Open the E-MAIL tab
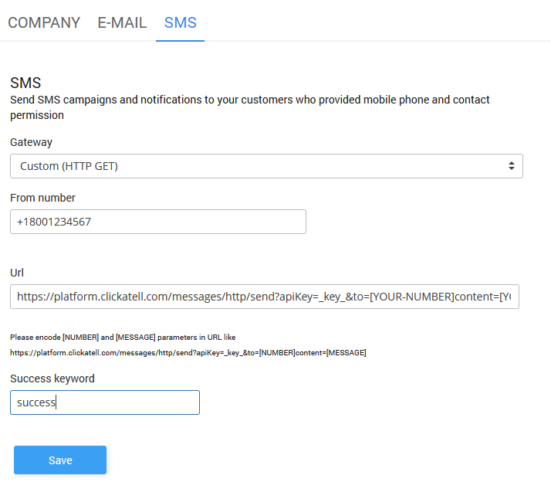The height and width of the screenshot is (499, 551). (x=122, y=22)
